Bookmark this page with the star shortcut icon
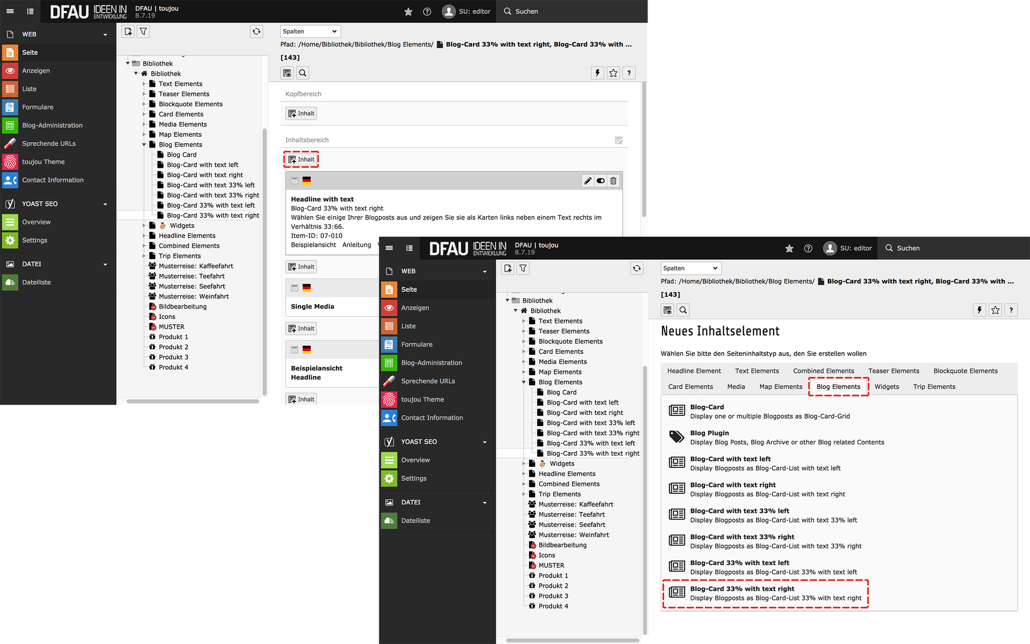Screen dimensions: 1030x644 point(613,73)
